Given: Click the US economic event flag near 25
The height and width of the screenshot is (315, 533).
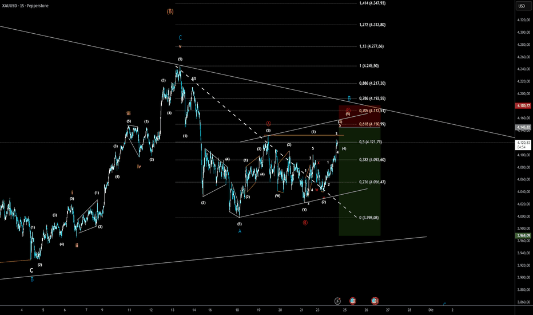Looking at the screenshot, I should [352, 301].
